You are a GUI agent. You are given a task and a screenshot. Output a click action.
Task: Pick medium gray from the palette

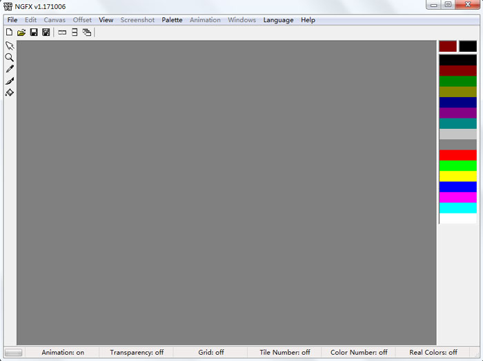[x=458, y=145]
